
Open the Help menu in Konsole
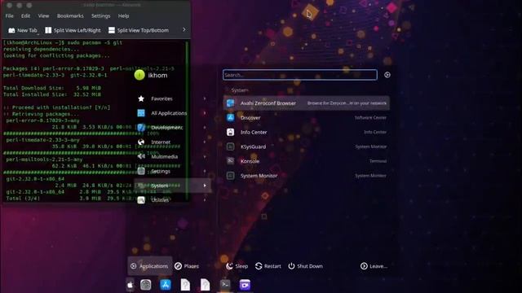(123, 16)
